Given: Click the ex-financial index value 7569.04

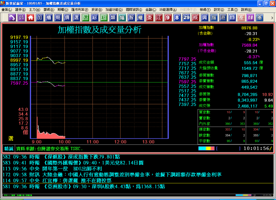Looking at the screenshot, I should tap(249, 45).
